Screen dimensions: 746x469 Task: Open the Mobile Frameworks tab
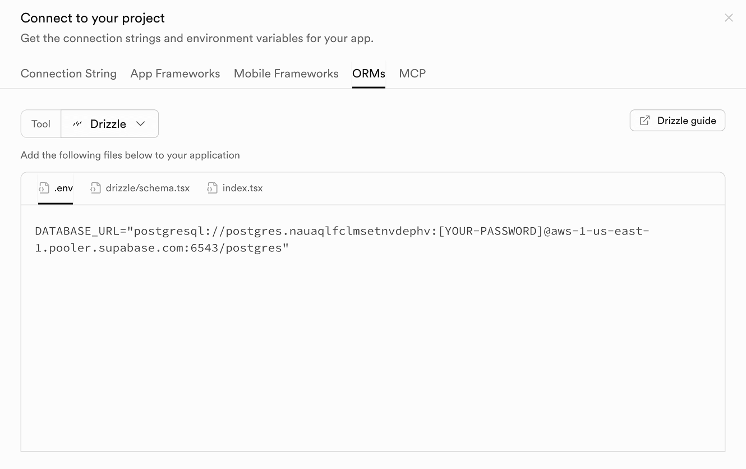(286, 73)
